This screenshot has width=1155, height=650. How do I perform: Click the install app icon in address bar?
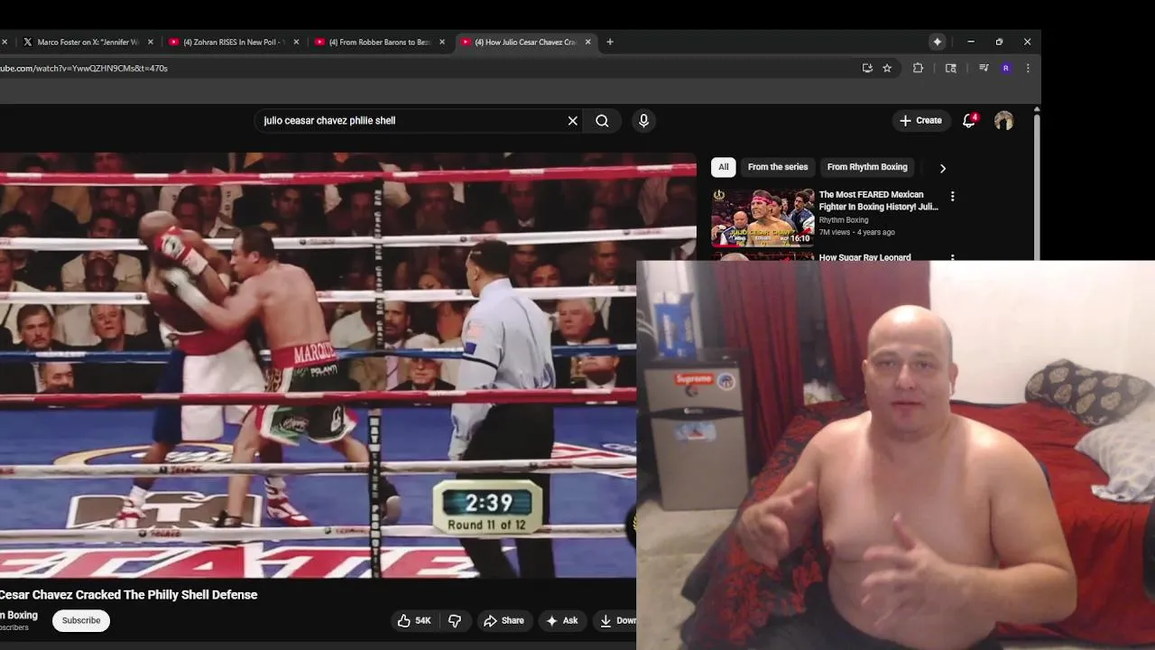coord(867,68)
